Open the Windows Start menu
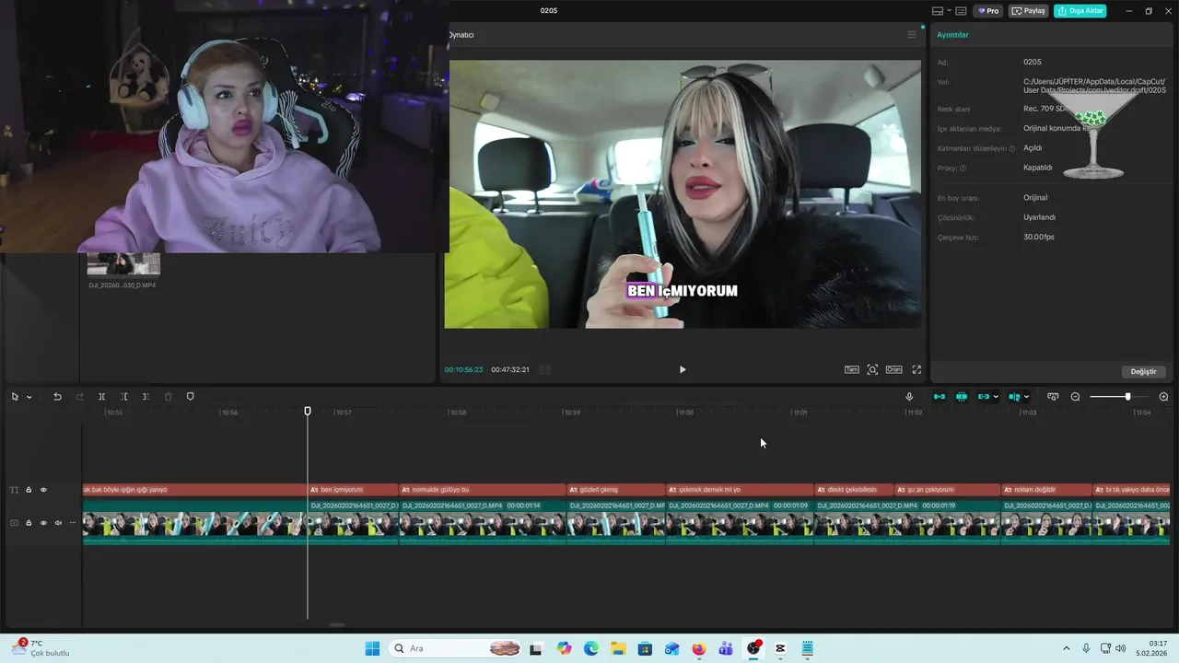 coord(372,648)
